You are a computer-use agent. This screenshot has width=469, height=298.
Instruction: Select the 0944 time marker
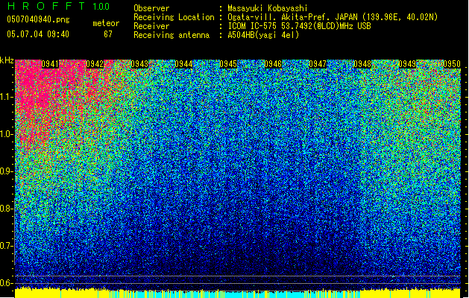coord(183,64)
